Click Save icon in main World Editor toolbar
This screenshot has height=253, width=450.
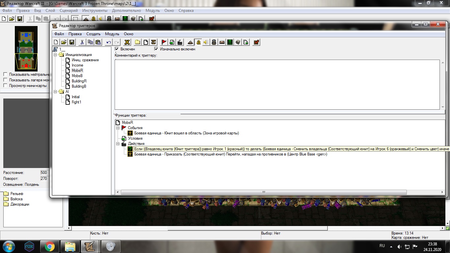pyautogui.click(x=20, y=19)
